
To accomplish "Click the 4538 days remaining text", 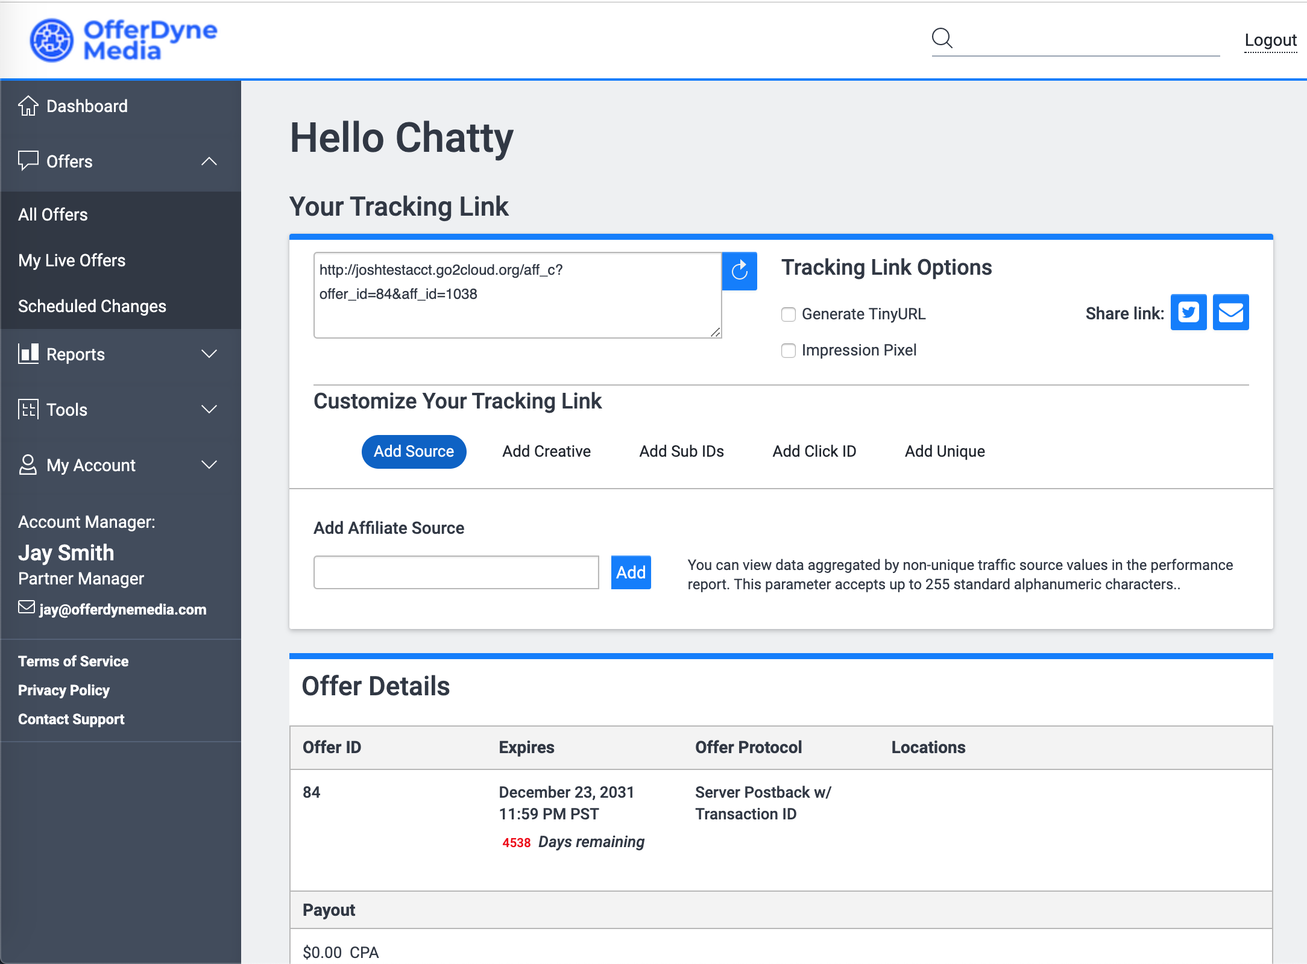I will [x=573, y=842].
